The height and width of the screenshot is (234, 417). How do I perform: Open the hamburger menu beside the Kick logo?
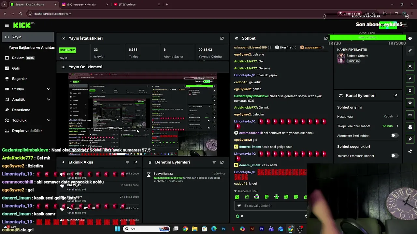[7, 25]
